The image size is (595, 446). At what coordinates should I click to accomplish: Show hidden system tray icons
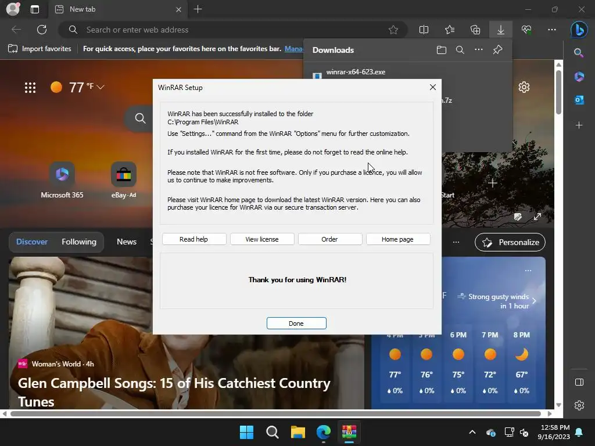(x=472, y=432)
